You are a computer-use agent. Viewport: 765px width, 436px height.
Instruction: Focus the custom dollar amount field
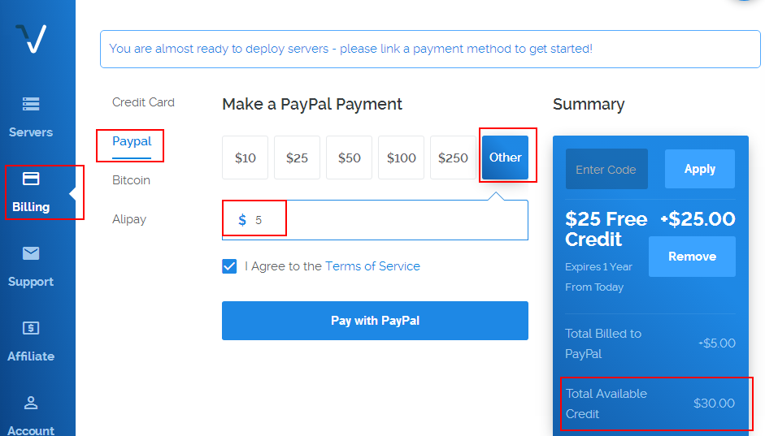[375, 220]
